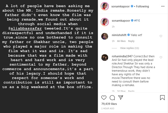Image resolution: width=168 pixels, height=113 pixels.
Task: Open the #FYI hashtag
Action: [x=137, y=20]
